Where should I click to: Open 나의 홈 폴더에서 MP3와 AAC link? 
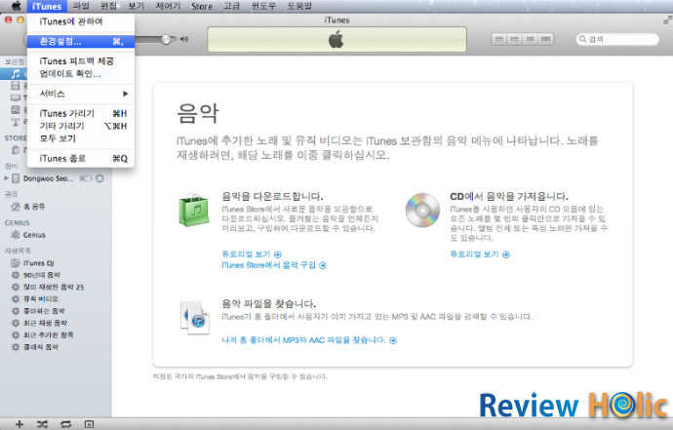[x=309, y=340]
